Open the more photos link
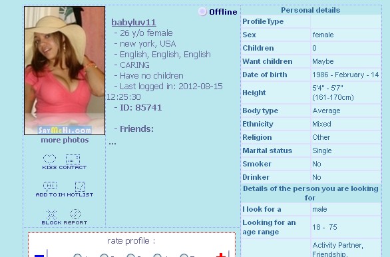This screenshot has width=390, height=257. tap(65, 140)
